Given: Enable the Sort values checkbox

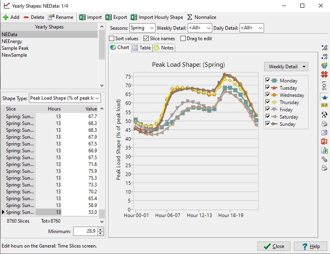Looking at the screenshot, I should [x=112, y=39].
